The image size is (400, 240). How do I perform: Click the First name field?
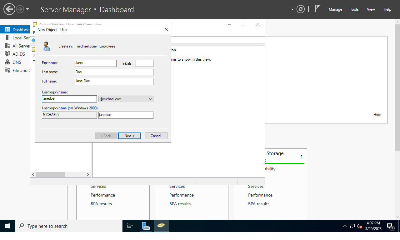coord(96,63)
